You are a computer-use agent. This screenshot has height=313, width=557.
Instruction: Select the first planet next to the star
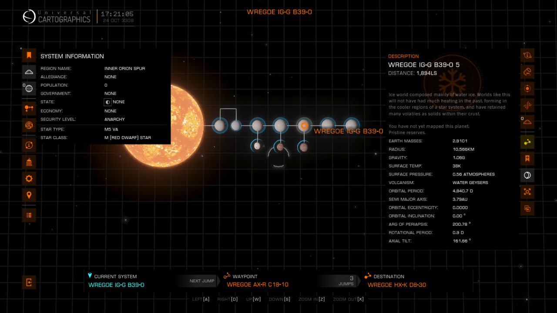[x=220, y=126]
